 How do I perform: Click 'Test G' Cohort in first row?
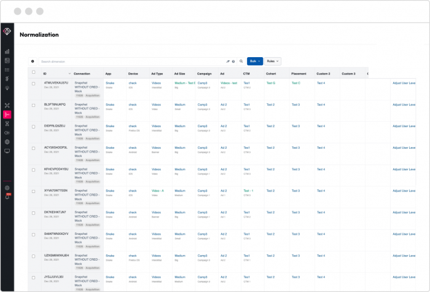(271, 83)
